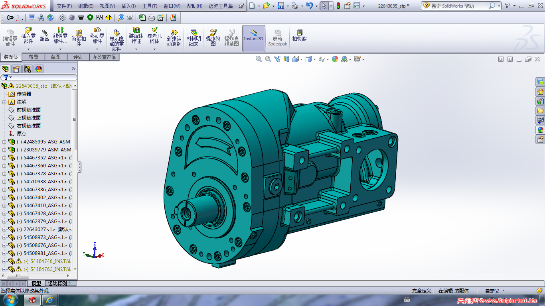Viewport: 545px width, 306px height.
Task: Expand the 注解 annotations tree node
Action: (x=4, y=102)
